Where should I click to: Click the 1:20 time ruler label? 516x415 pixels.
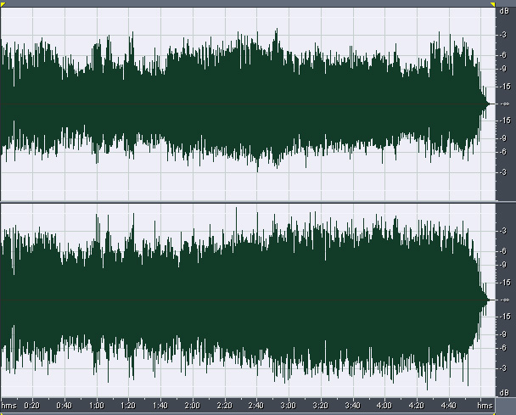tap(128, 405)
